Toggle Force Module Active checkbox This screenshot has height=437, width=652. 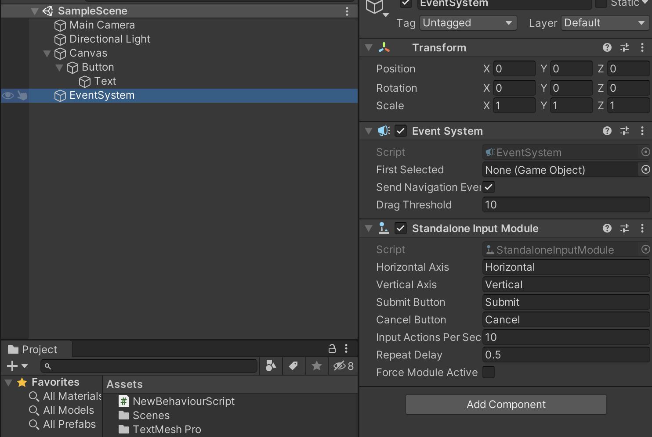pos(489,372)
